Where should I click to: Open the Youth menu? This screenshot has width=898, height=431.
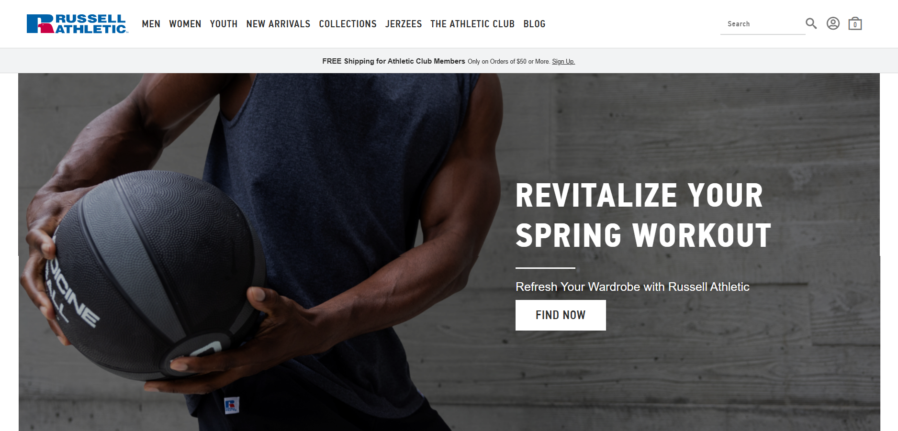point(224,24)
